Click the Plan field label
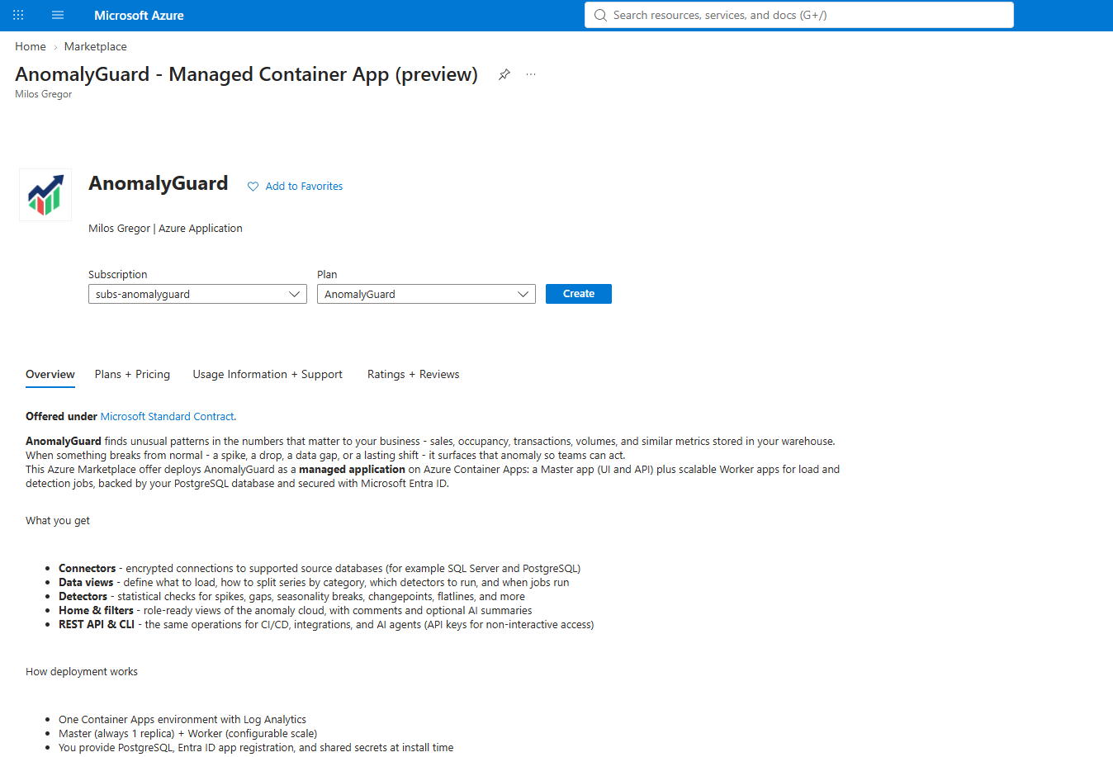This screenshot has width=1113, height=757. click(327, 274)
